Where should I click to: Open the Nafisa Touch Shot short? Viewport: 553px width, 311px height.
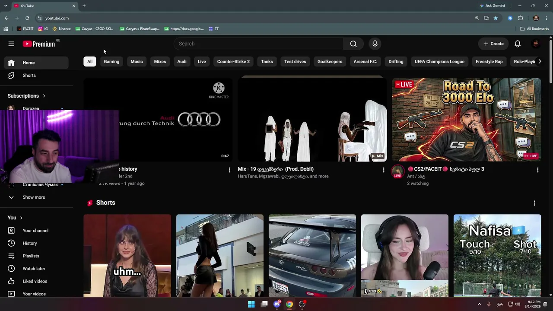(497, 256)
